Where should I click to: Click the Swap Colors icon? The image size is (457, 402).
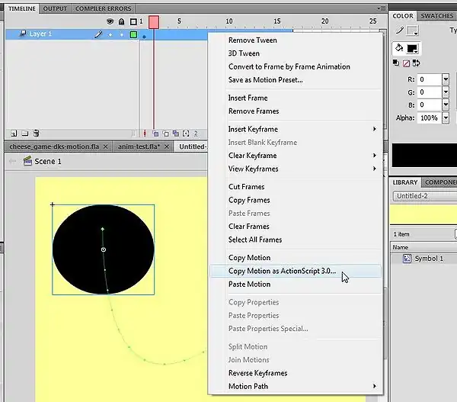click(416, 63)
